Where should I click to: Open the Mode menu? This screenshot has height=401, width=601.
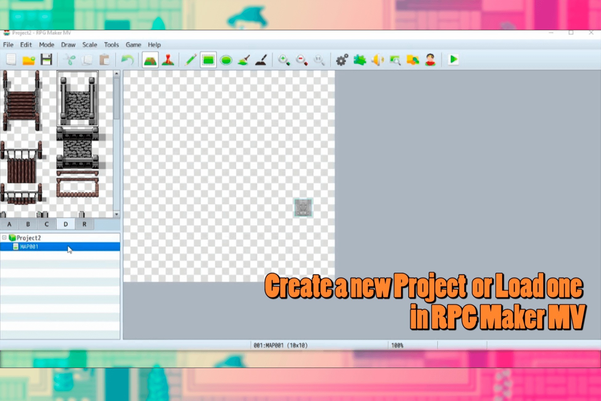pos(47,45)
